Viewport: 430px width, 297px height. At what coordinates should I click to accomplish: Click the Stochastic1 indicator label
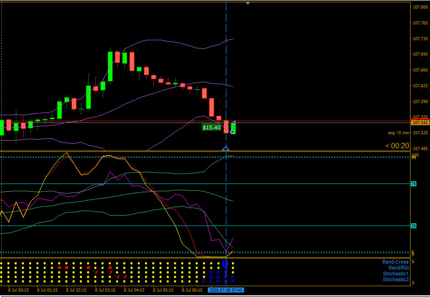click(396, 273)
